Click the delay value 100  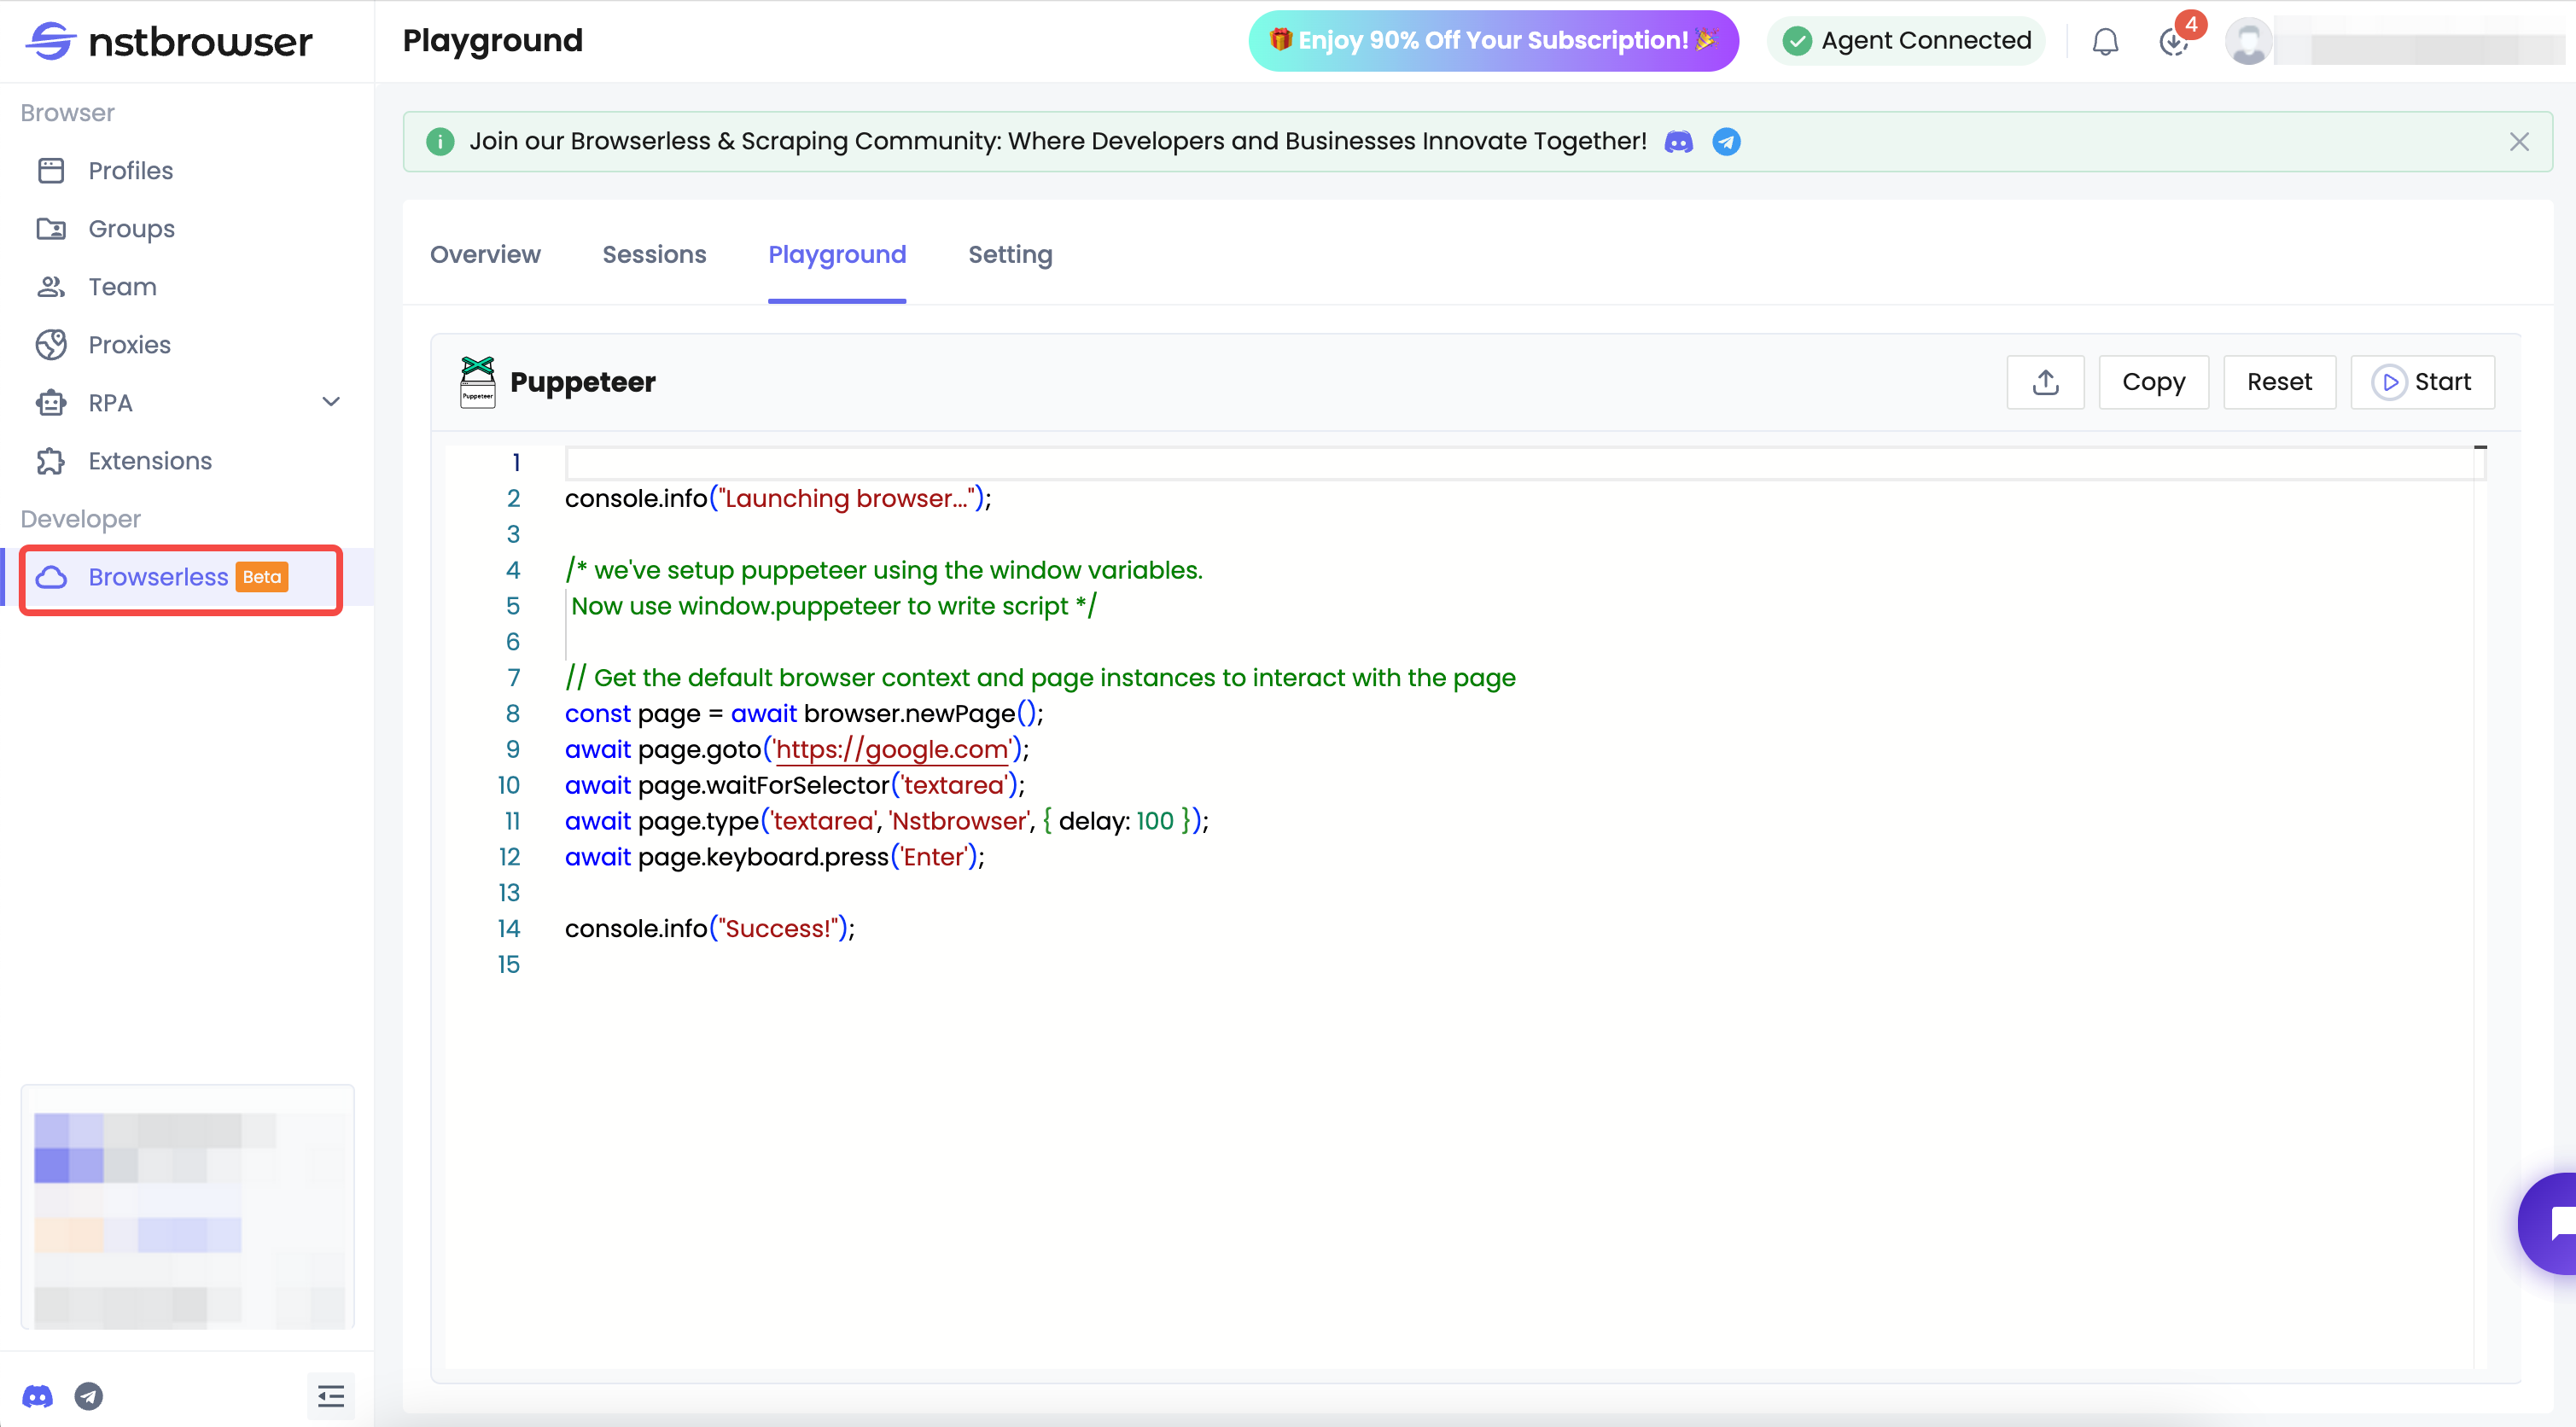[1155, 822]
